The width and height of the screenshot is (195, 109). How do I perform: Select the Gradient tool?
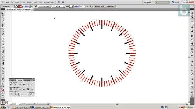[3, 63]
